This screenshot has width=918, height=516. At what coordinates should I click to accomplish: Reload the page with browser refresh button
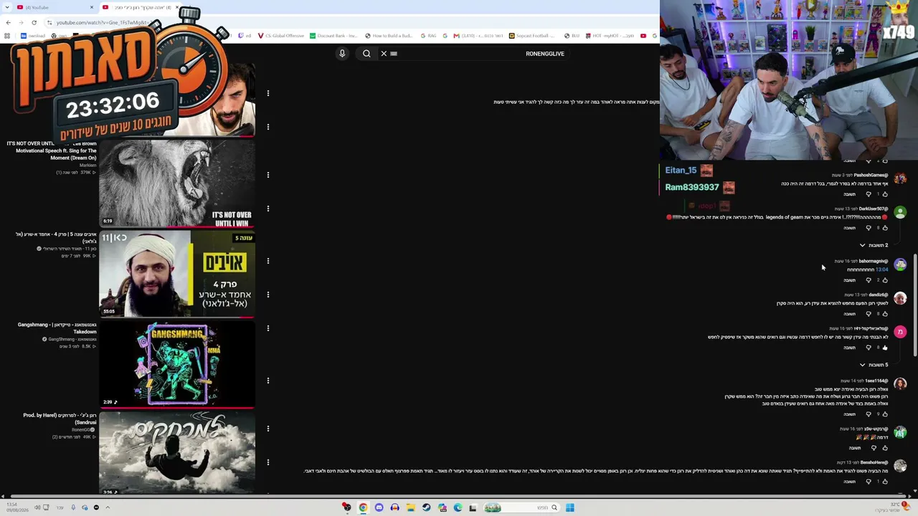pos(34,22)
